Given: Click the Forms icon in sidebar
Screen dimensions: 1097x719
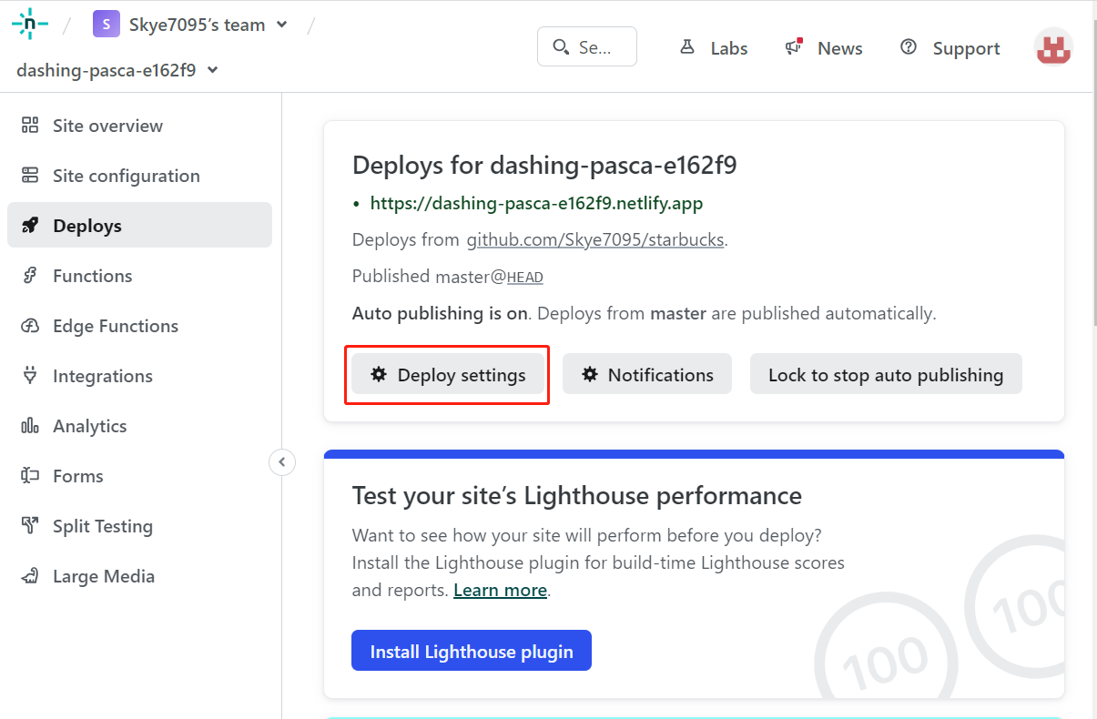Looking at the screenshot, I should tap(30, 476).
